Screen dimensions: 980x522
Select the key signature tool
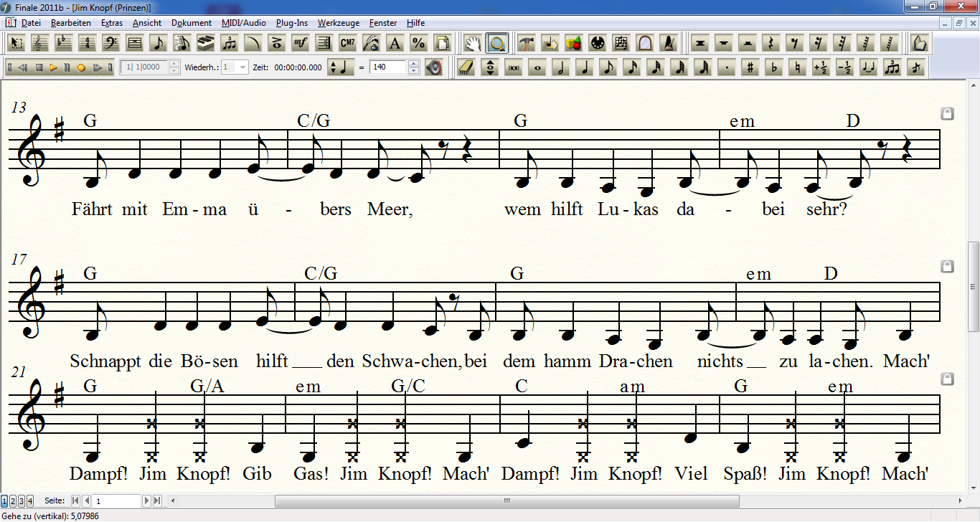point(63,43)
